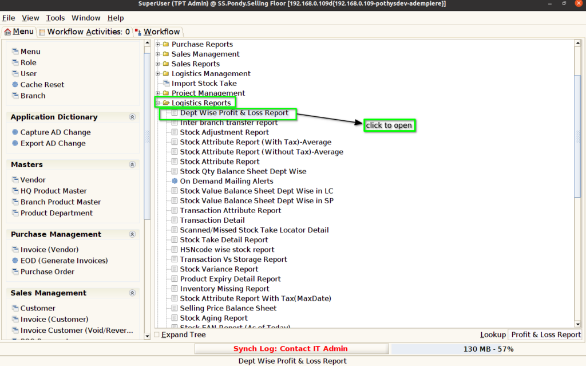Open the Help menu
Screen dimensions: 586x366
point(116,18)
